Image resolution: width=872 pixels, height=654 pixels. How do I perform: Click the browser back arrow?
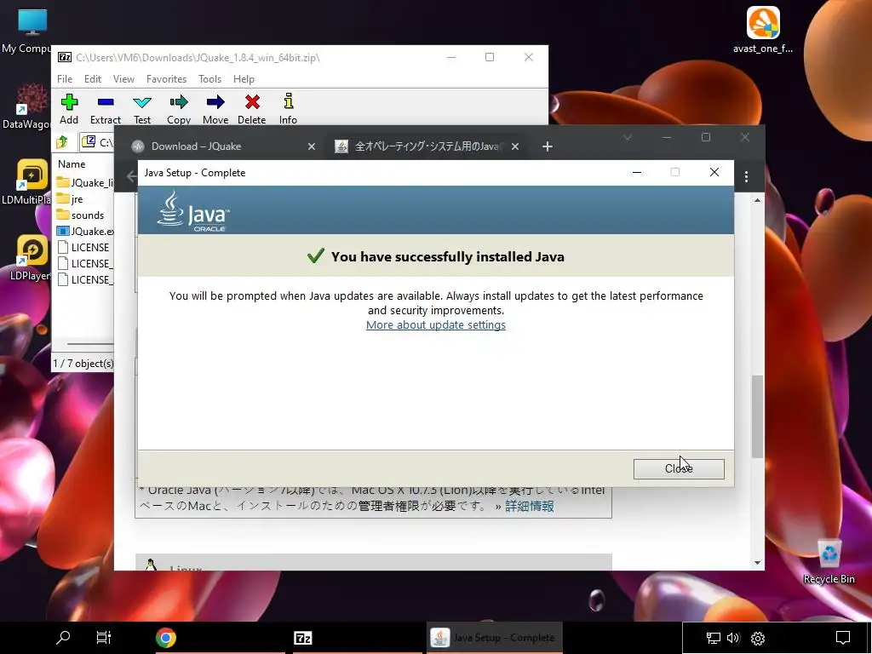131,177
